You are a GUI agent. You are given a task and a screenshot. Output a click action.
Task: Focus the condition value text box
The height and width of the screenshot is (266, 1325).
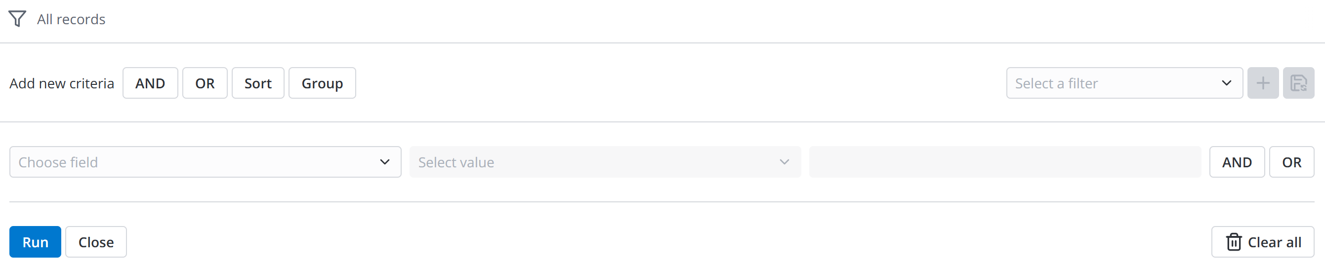click(1004, 162)
